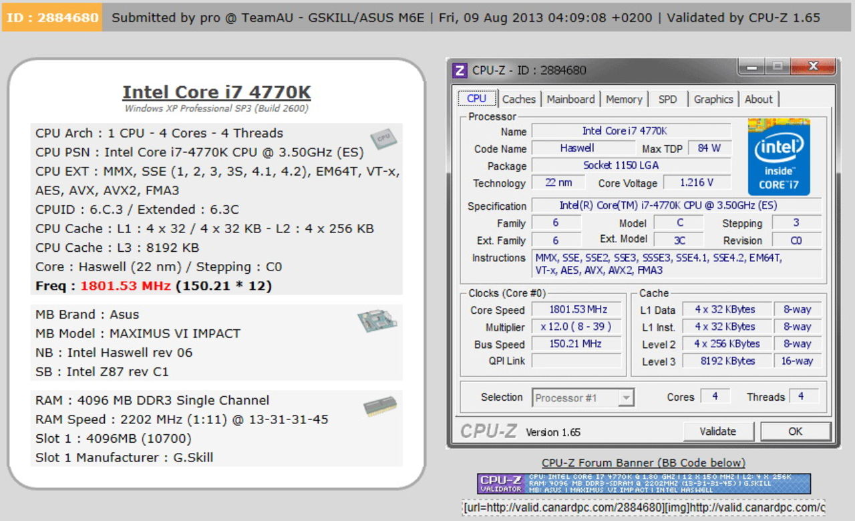
Task: Click the OK button
Action: 795,431
